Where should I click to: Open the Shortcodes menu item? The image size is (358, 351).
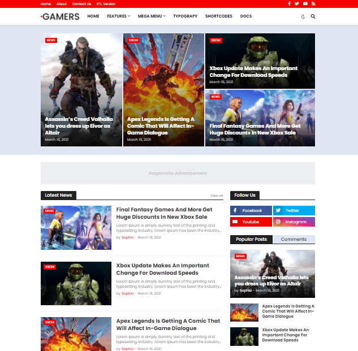[x=218, y=16]
